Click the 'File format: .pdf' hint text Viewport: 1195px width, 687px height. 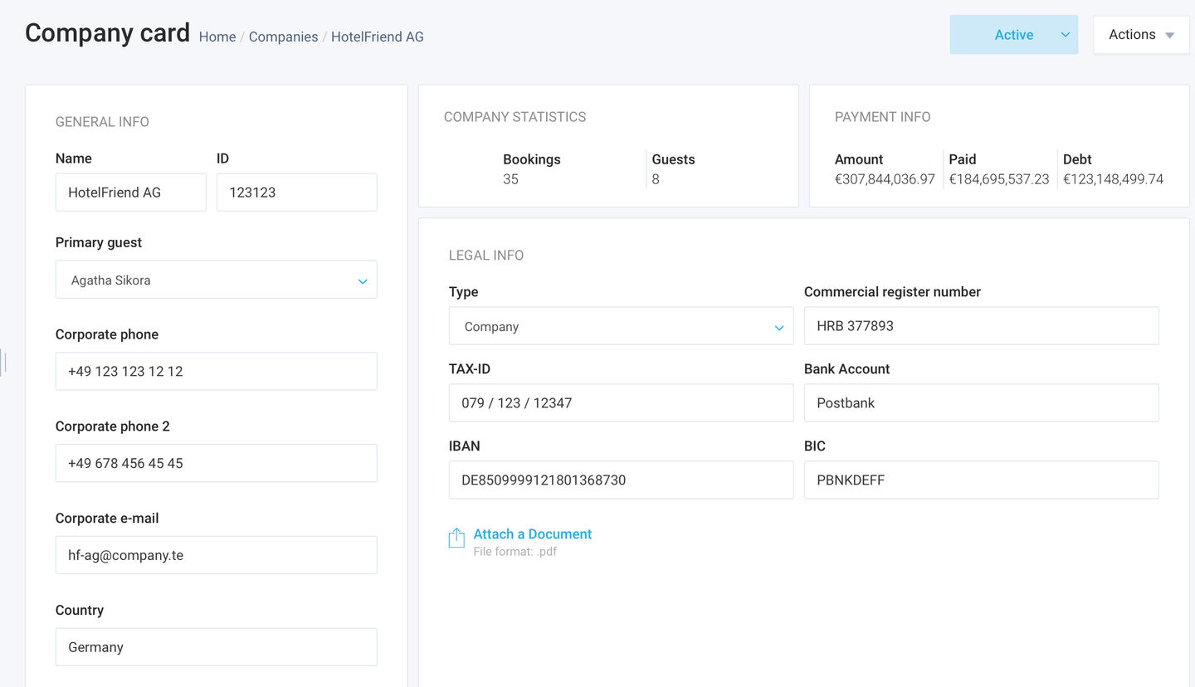pyautogui.click(x=515, y=551)
